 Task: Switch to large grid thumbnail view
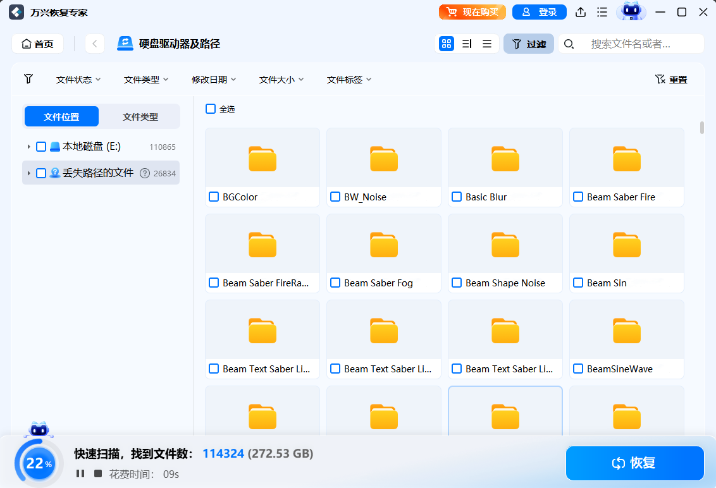click(447, 44)
